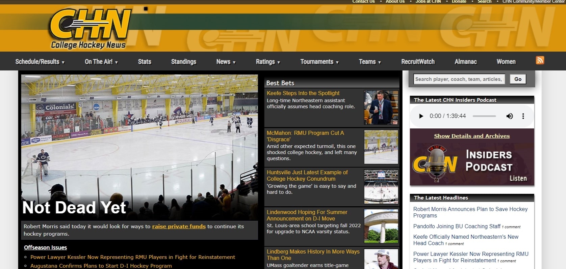Open Show Details and Archives link
566x269 pixels.
coord(472,136)
